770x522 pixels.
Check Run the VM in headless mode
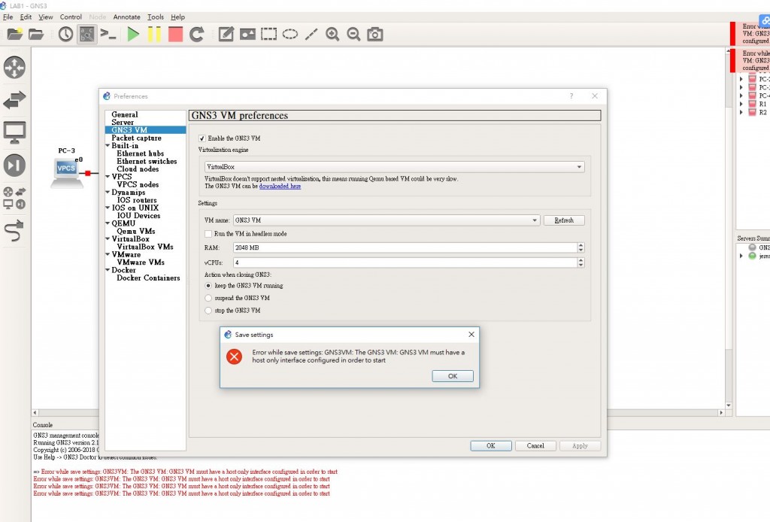(208, 234)
